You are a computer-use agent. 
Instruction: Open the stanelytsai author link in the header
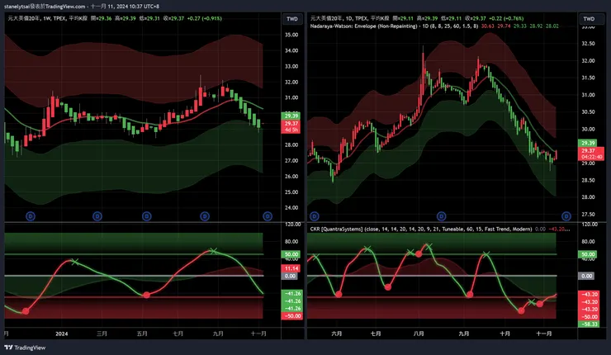pos(17,7)
